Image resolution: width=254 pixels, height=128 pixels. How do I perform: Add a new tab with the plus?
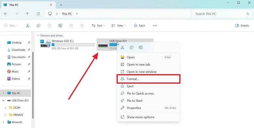click(61, 5)
